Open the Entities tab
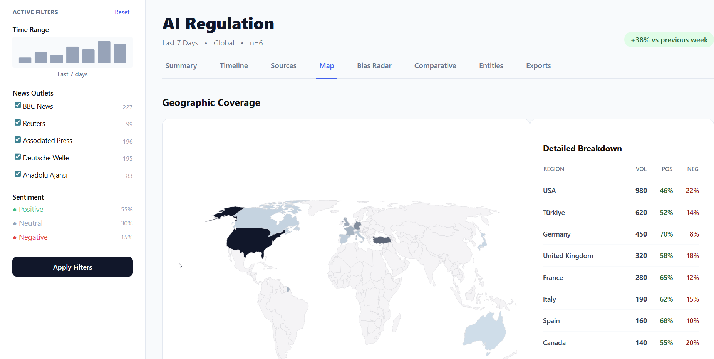Image resolution: width=714 pixels, height=359 pixels. [491, 65]
